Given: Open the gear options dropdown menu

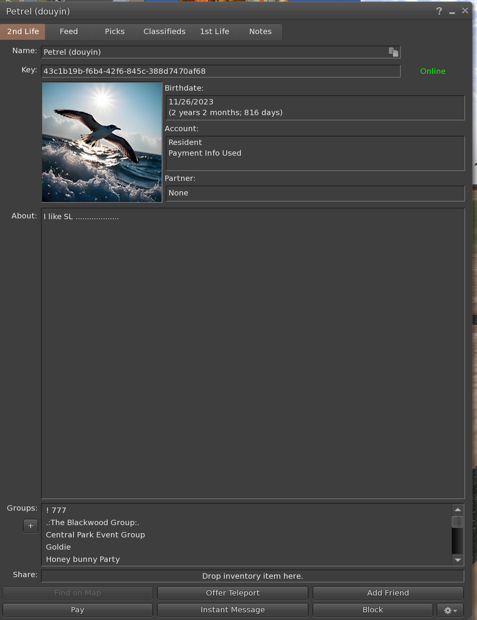Looking at the screenshot, I should coord(450,610).
